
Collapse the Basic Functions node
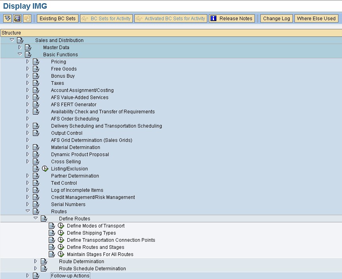coord(20,54)
